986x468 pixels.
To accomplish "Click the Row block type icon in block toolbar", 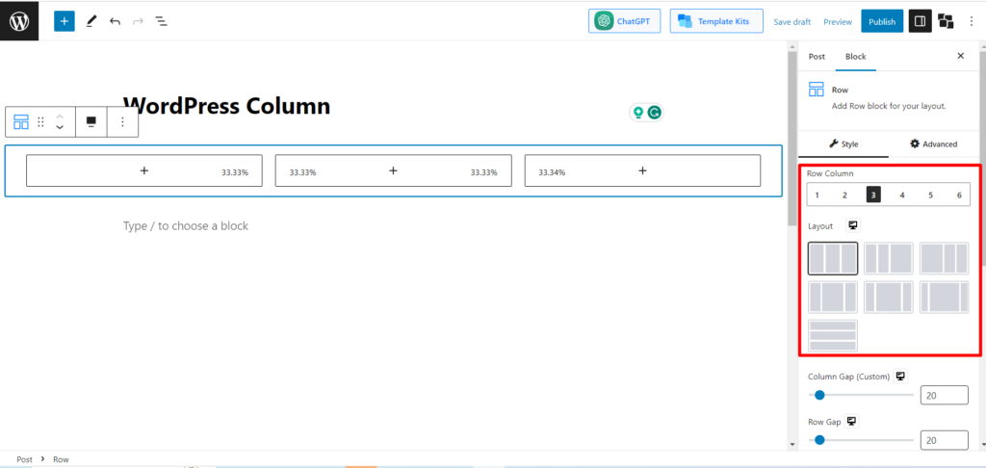I will pyautogui.click(x=21, y=122).
